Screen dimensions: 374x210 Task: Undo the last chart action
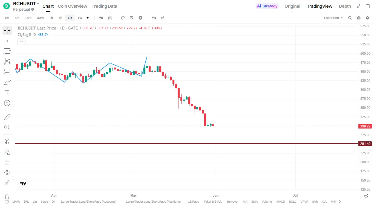tap(154, 18)
